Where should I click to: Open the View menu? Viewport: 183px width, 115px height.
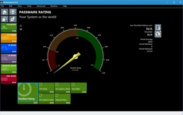tap(20, 6)
